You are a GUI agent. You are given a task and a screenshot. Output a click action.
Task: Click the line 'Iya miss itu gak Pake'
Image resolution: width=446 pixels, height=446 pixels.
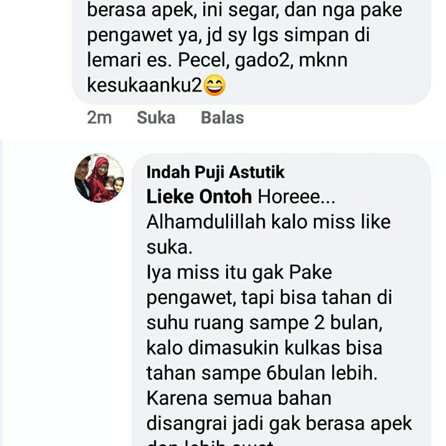pos(239,272)
